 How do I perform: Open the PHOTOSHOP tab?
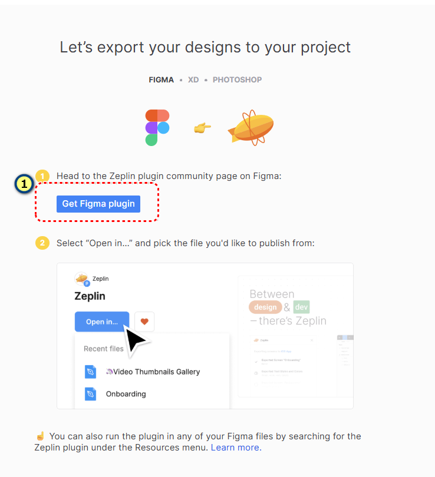tap(237, 79)
